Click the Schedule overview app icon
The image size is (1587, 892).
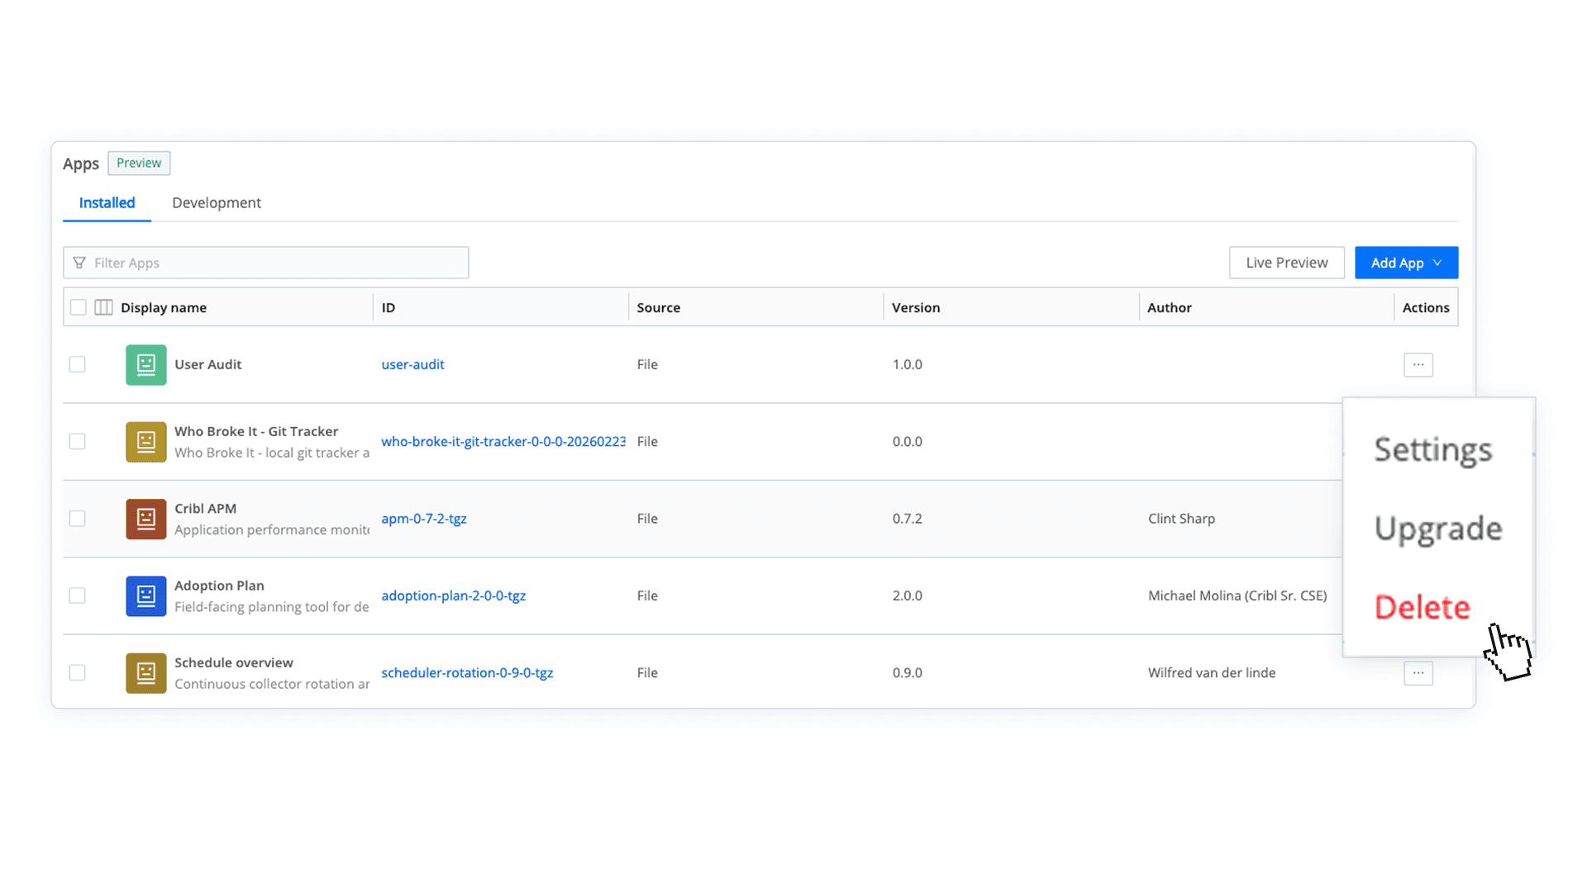146,673
